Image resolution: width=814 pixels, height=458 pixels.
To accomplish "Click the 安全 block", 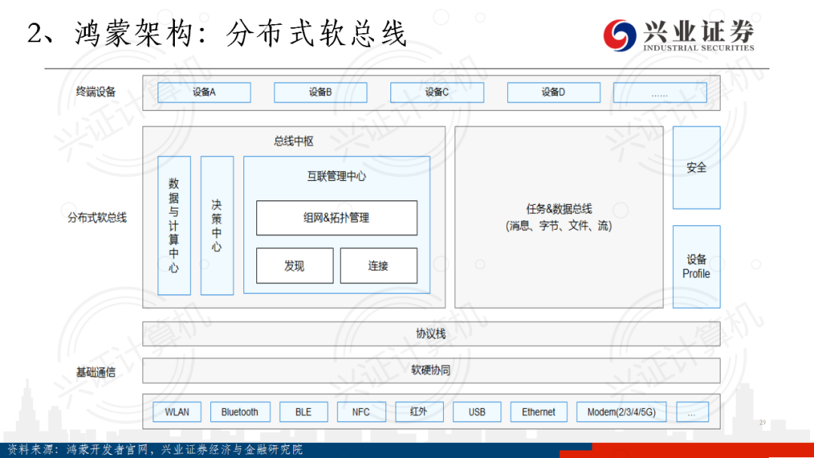I will point(696,167).
